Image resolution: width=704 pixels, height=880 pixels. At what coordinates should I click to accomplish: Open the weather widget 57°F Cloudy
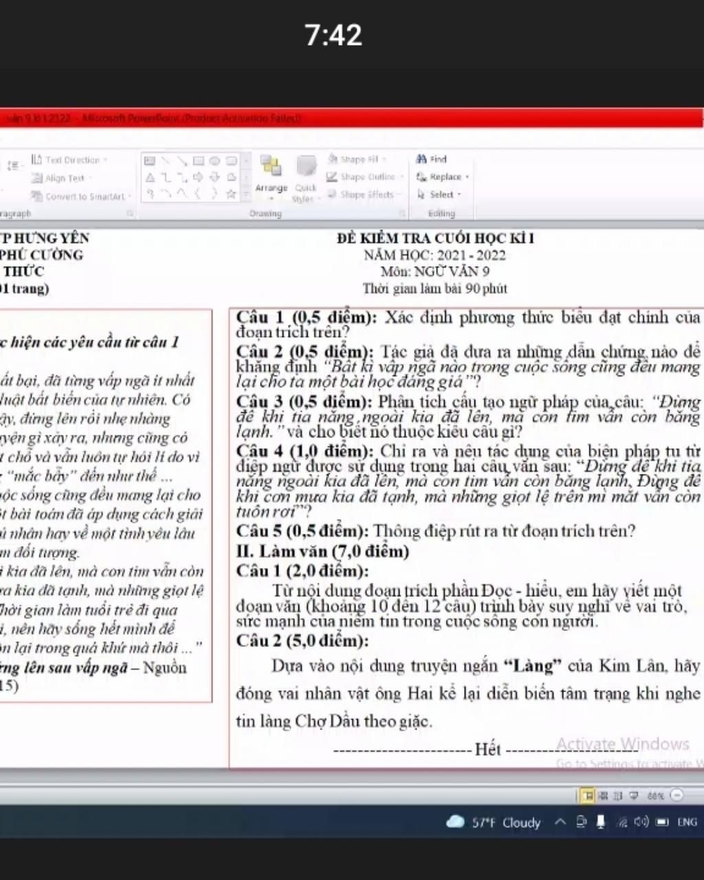click(493, 822)
